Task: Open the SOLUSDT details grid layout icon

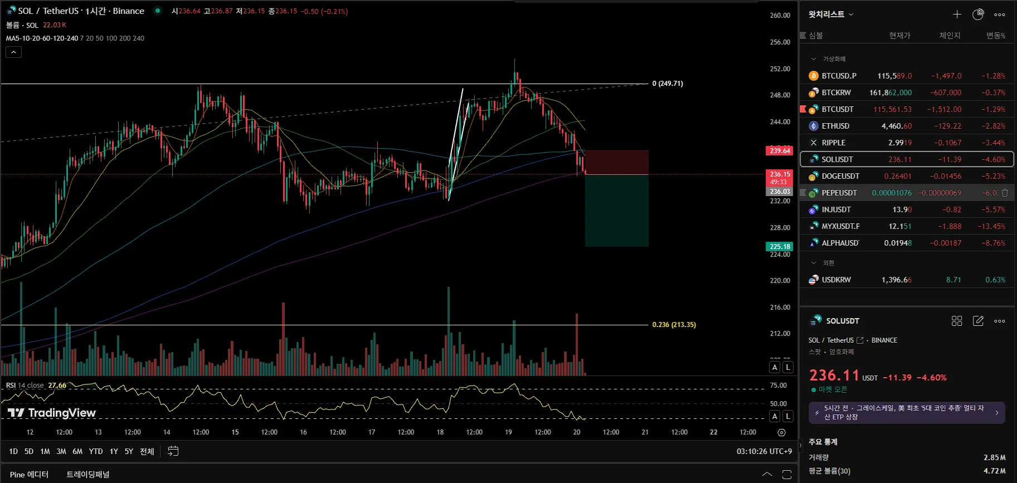Action: [x=957, y=321]
